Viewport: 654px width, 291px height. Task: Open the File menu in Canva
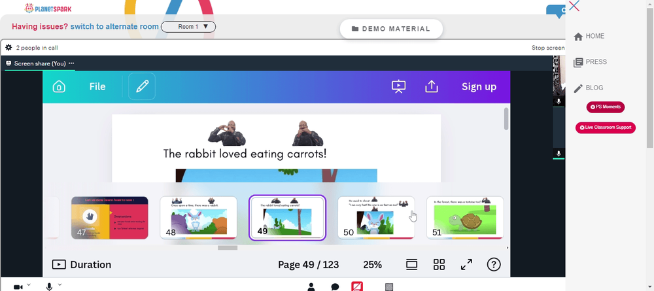[97, 87]
